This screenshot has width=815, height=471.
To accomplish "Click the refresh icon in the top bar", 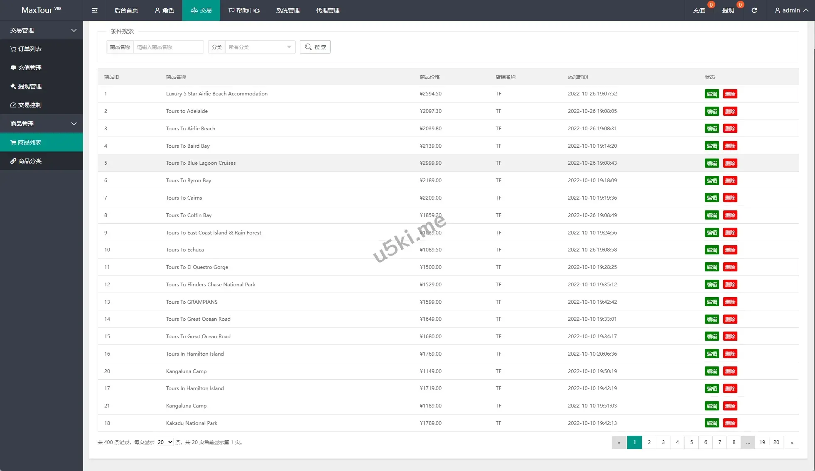I will (754, 10).
